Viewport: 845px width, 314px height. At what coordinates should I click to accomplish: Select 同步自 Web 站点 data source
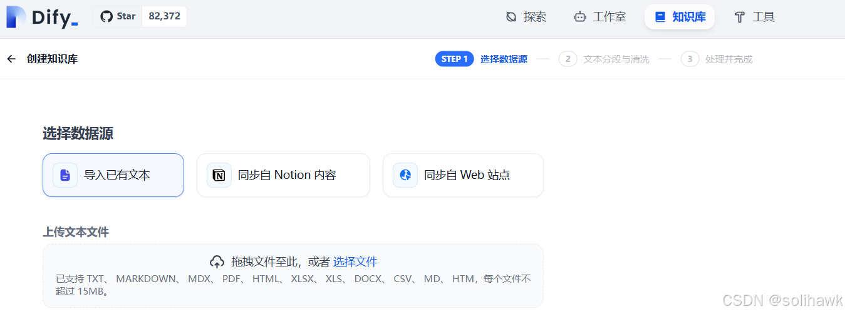tap(463, 175)
